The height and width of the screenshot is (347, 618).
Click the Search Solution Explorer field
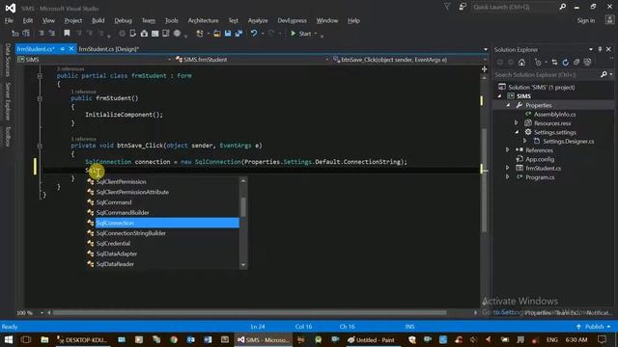point(548,74)
